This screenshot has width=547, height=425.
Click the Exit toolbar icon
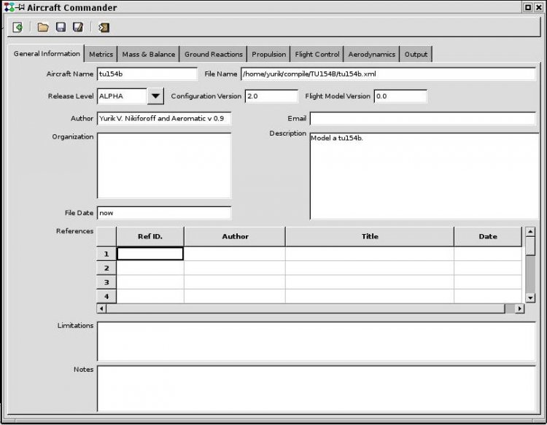point(104,28)
